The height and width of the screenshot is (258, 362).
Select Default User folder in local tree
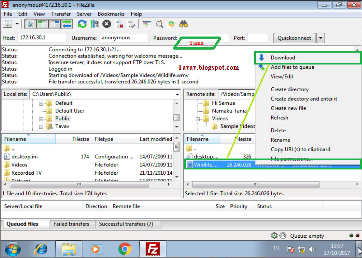point(70,111)
